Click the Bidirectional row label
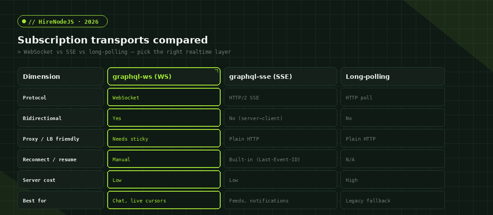 pyautogui.click(x=61, y=118)
